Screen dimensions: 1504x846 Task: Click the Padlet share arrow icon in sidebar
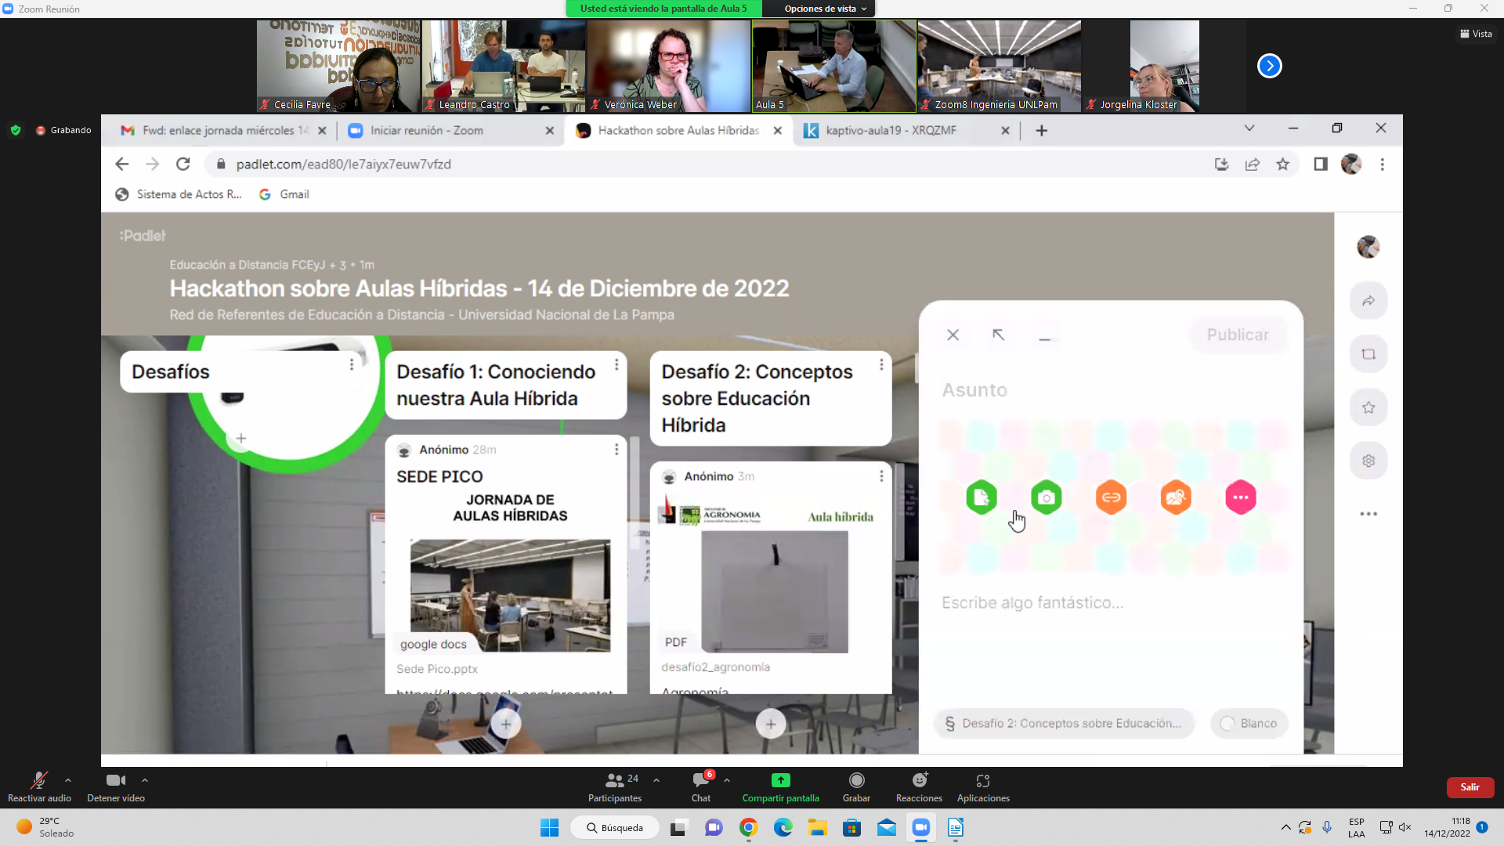[1368, 301]
